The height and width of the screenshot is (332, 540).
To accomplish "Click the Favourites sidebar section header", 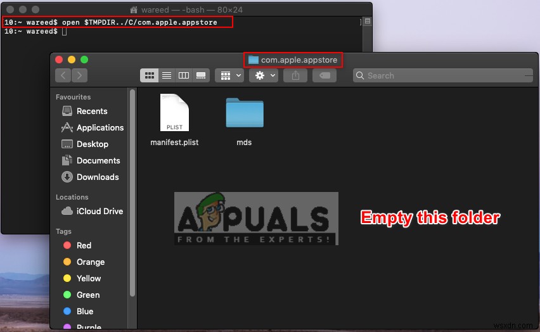I will [x=74, y=97].
